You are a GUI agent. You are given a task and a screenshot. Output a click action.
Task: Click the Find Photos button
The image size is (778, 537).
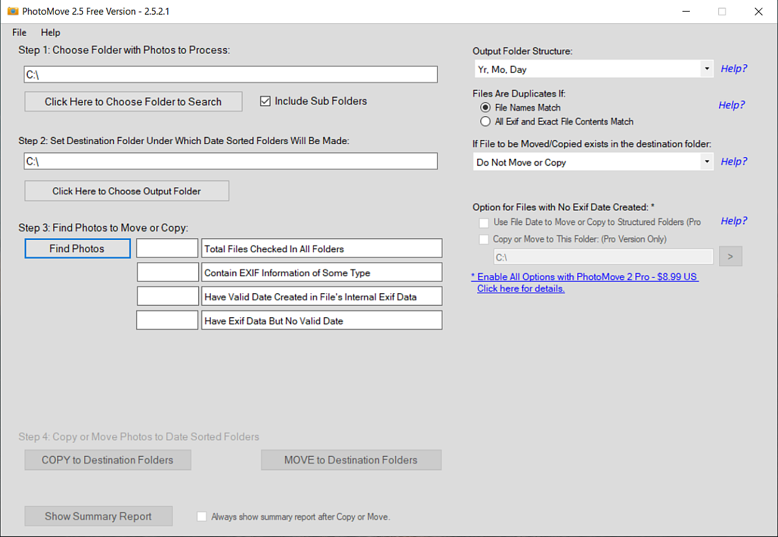pos(78,248)
